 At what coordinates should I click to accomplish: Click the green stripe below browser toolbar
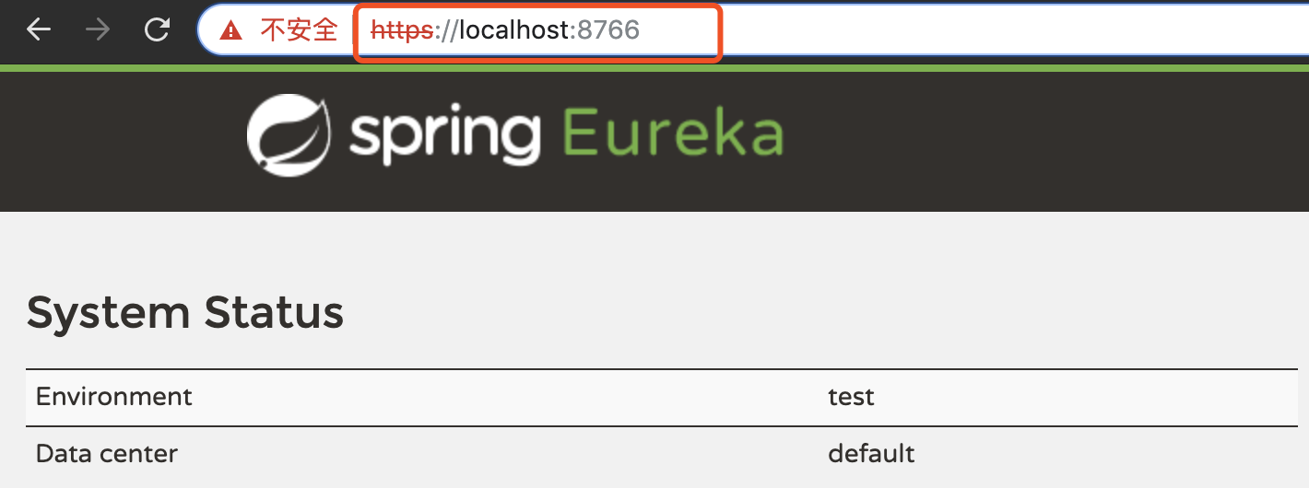(x=654, y=68)
